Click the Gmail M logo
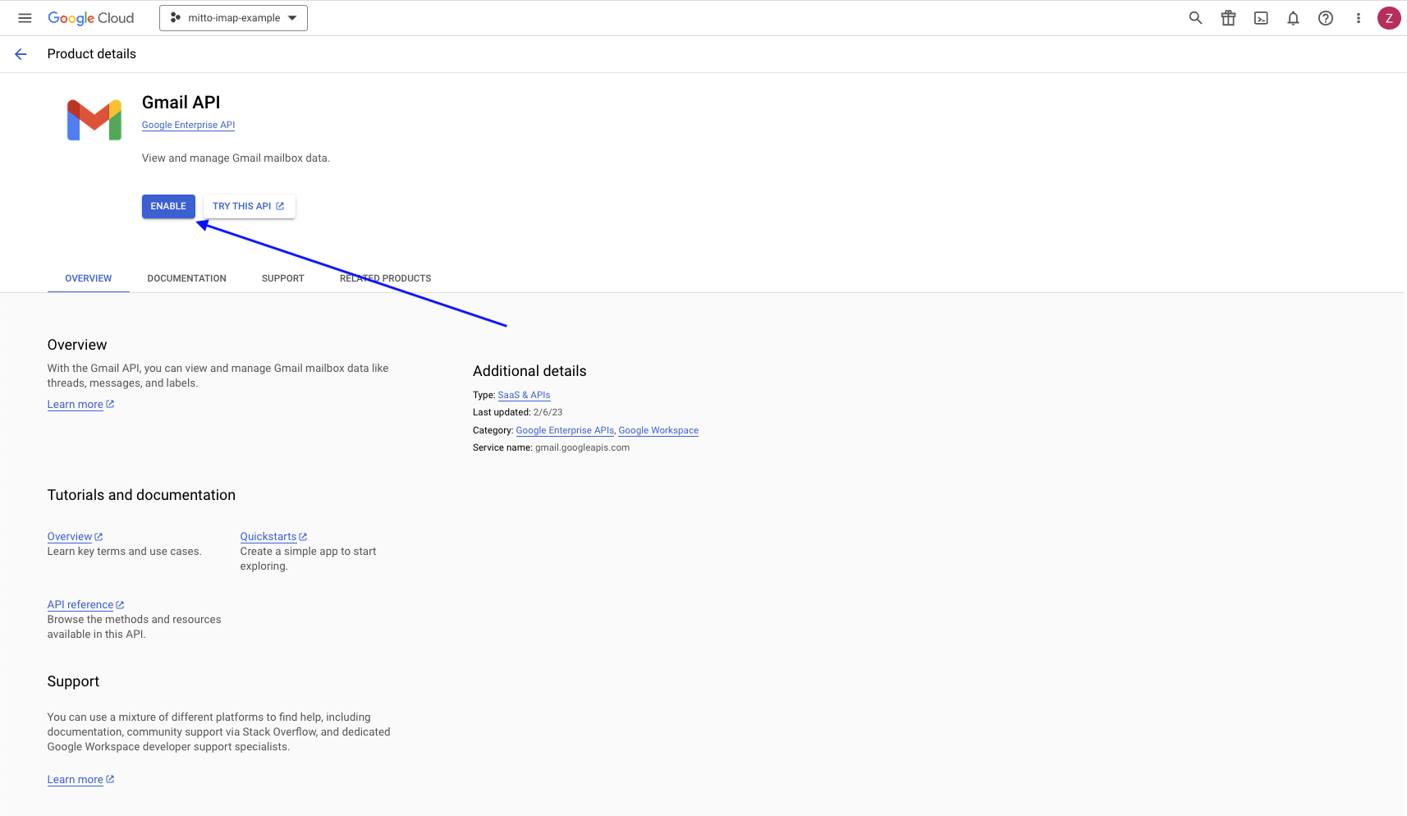The image size is (1407, 816). click(x=94, y=120)
